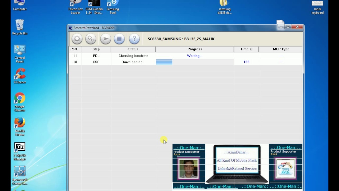Launch Mozilla Firefox desktop shortcut

point(20,127)
